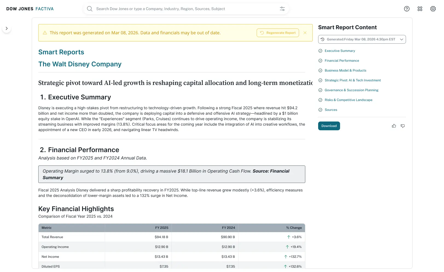Viewport: 444px width, 272px height.
Task: Click check icon beside Strategic Pivot link
Action: point(320,80)
